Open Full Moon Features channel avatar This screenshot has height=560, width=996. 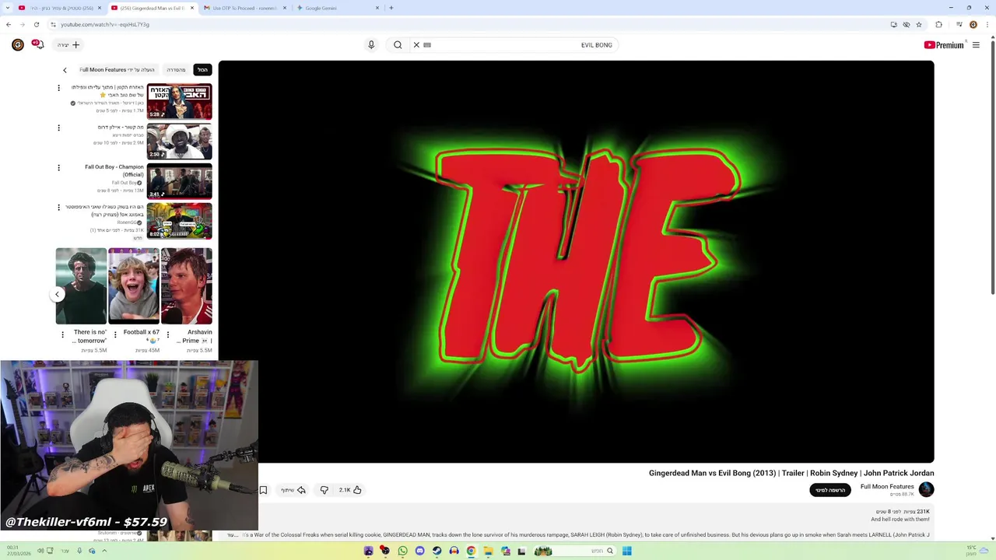(926, 489)
